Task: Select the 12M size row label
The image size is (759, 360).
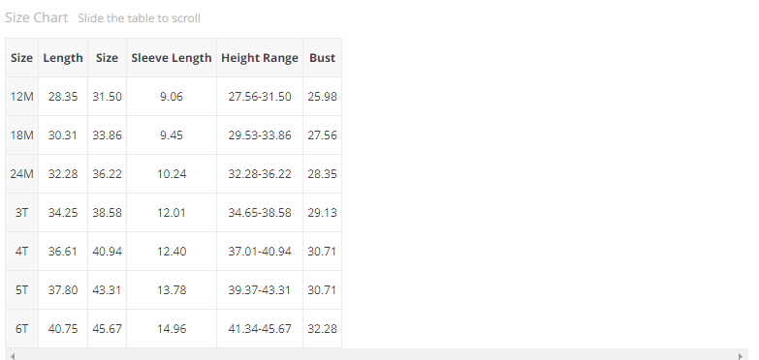Action: 21,97
